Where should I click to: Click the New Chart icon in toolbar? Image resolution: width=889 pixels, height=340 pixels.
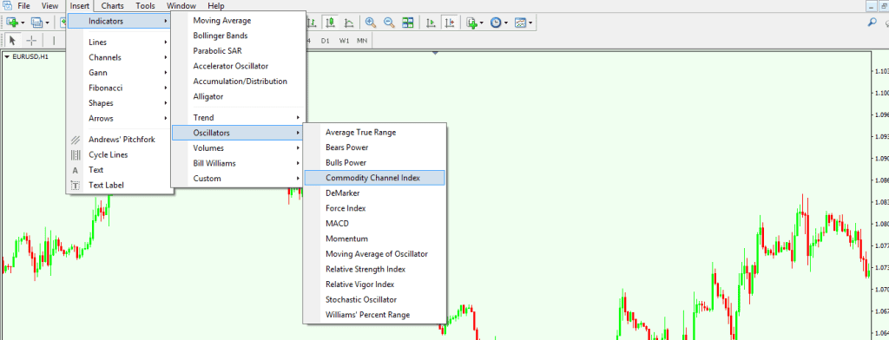[12, 23]
